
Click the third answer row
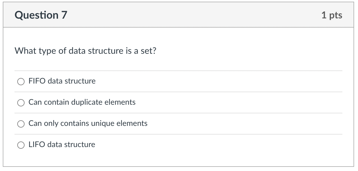click(x=178, y=123)
